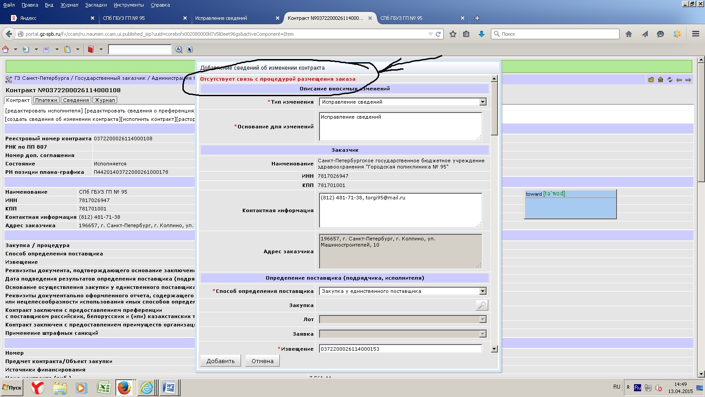Screen dimensions: 705x397
Task: Expand the red house icon dropdown arrow
Action: coord(15,49)
